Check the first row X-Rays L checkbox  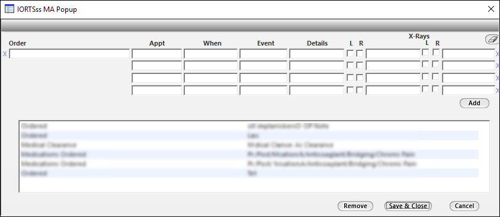point(426,52)
